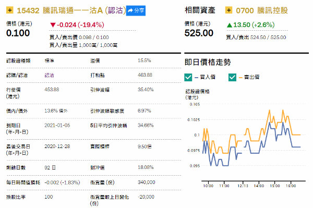The width and height of the screenshot is (313, 208).
Task: Click the red down triangle price change icon
Action: point(53,25)
